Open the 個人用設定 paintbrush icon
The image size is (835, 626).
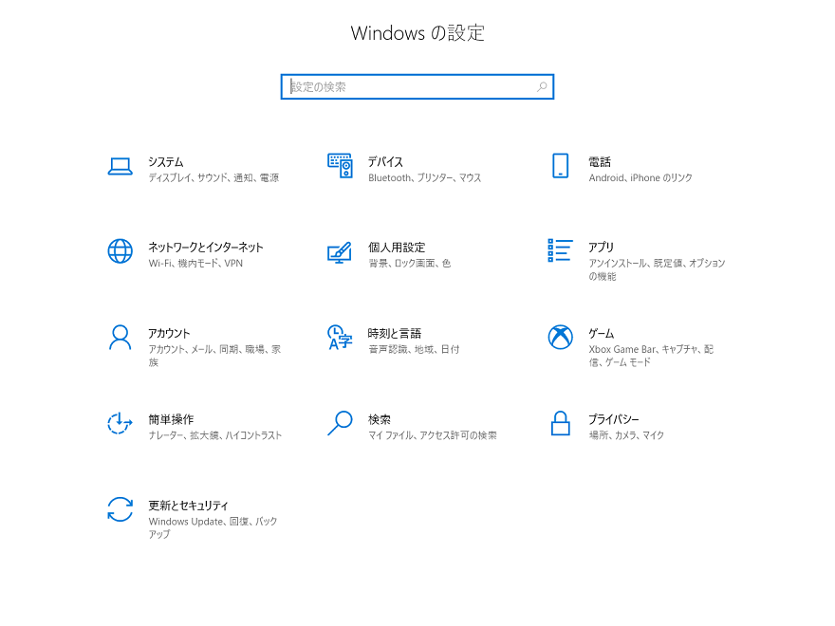pyautogui.click(x=340, y=252)
